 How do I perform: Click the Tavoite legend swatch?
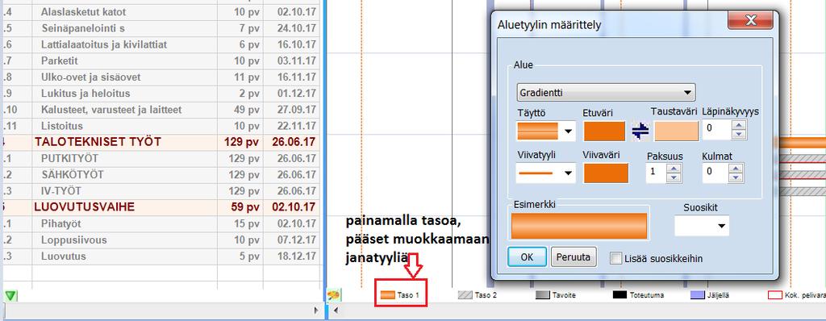[543, 295]
